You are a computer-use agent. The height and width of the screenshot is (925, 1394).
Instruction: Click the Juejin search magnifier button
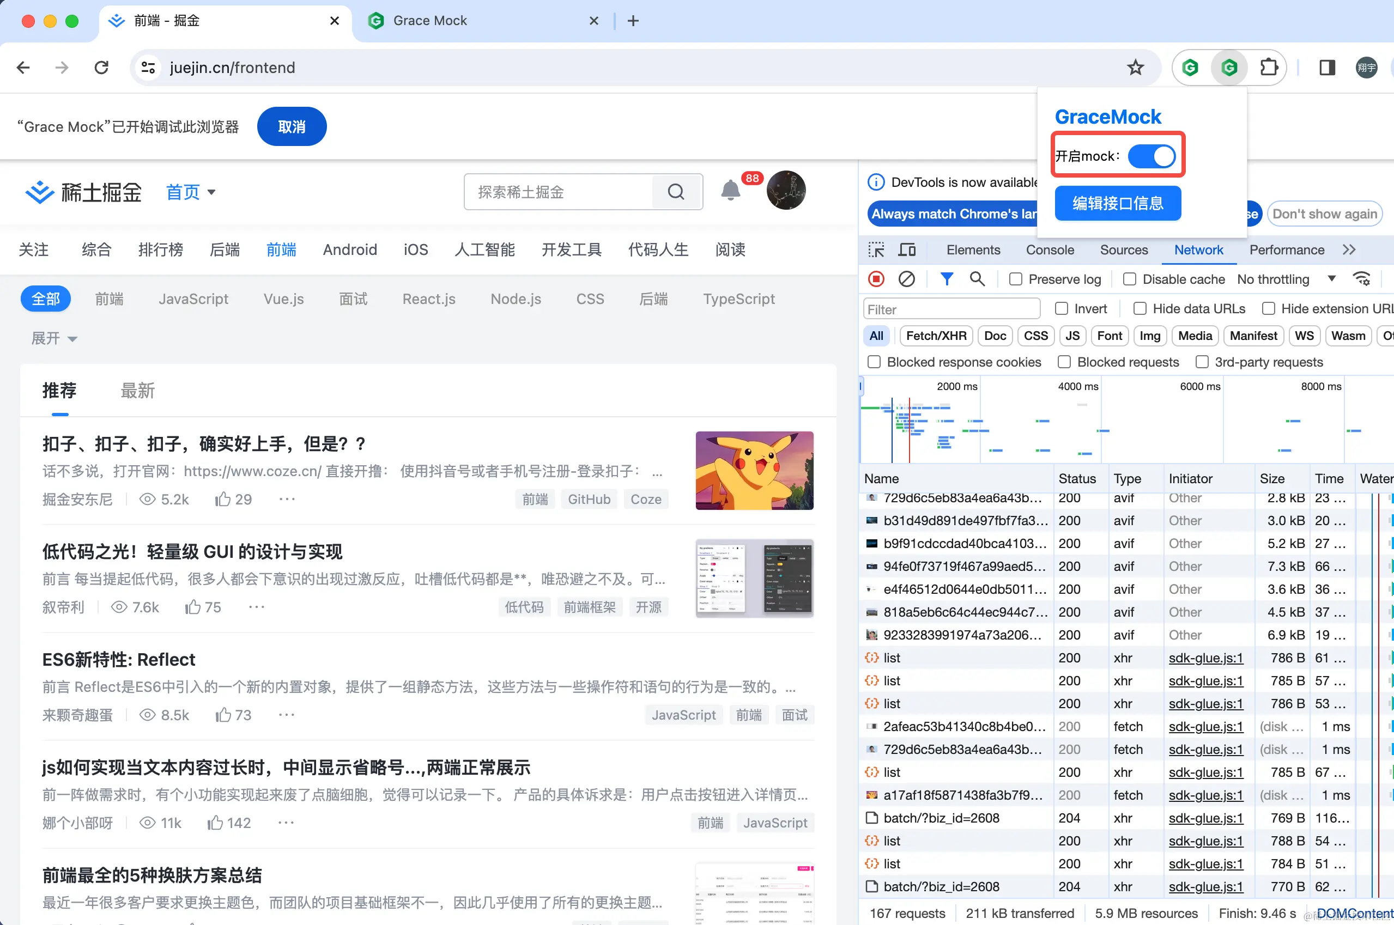point(676,192)
